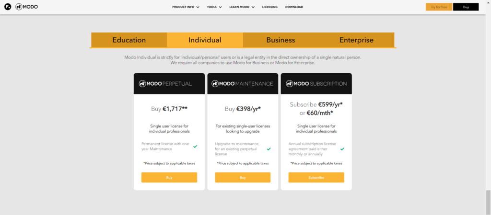Click green checkmark beside Annual subscription text

(x=342, y=149)
